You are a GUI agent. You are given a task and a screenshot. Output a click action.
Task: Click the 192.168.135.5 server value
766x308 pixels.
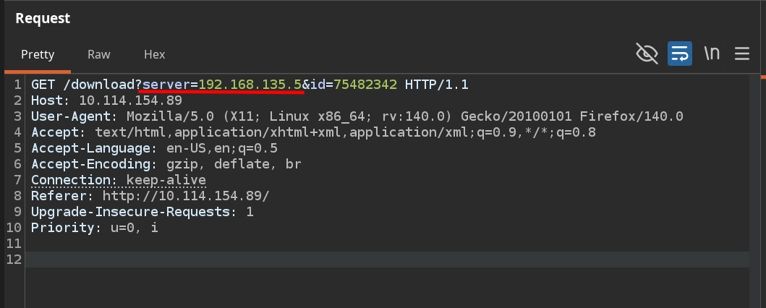coord(250,85)
